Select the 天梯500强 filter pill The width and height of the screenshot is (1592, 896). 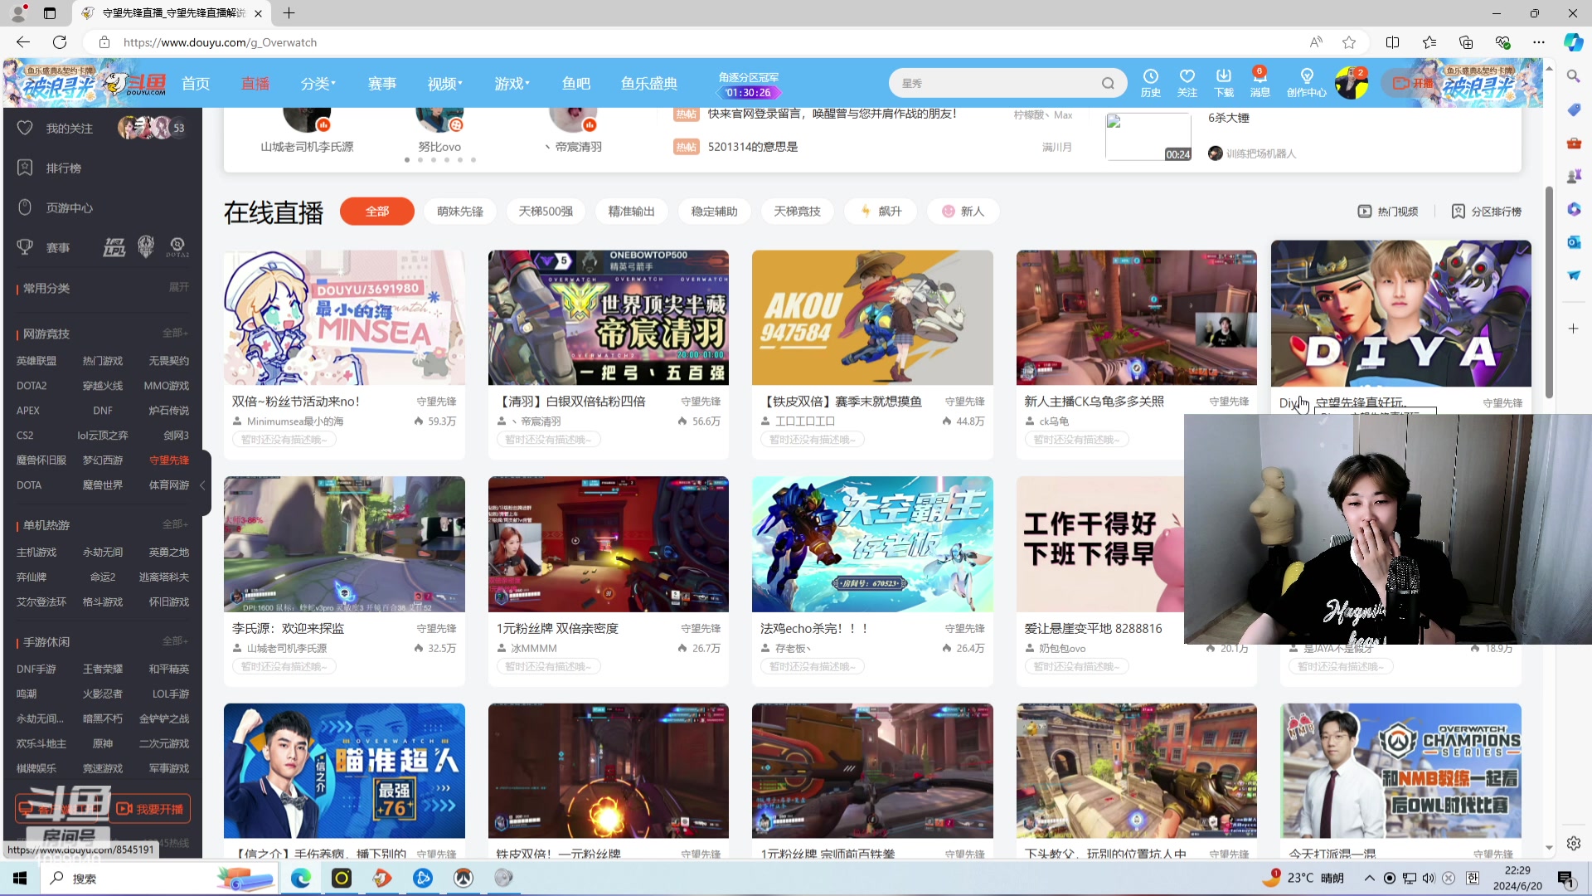pos(546,212)
